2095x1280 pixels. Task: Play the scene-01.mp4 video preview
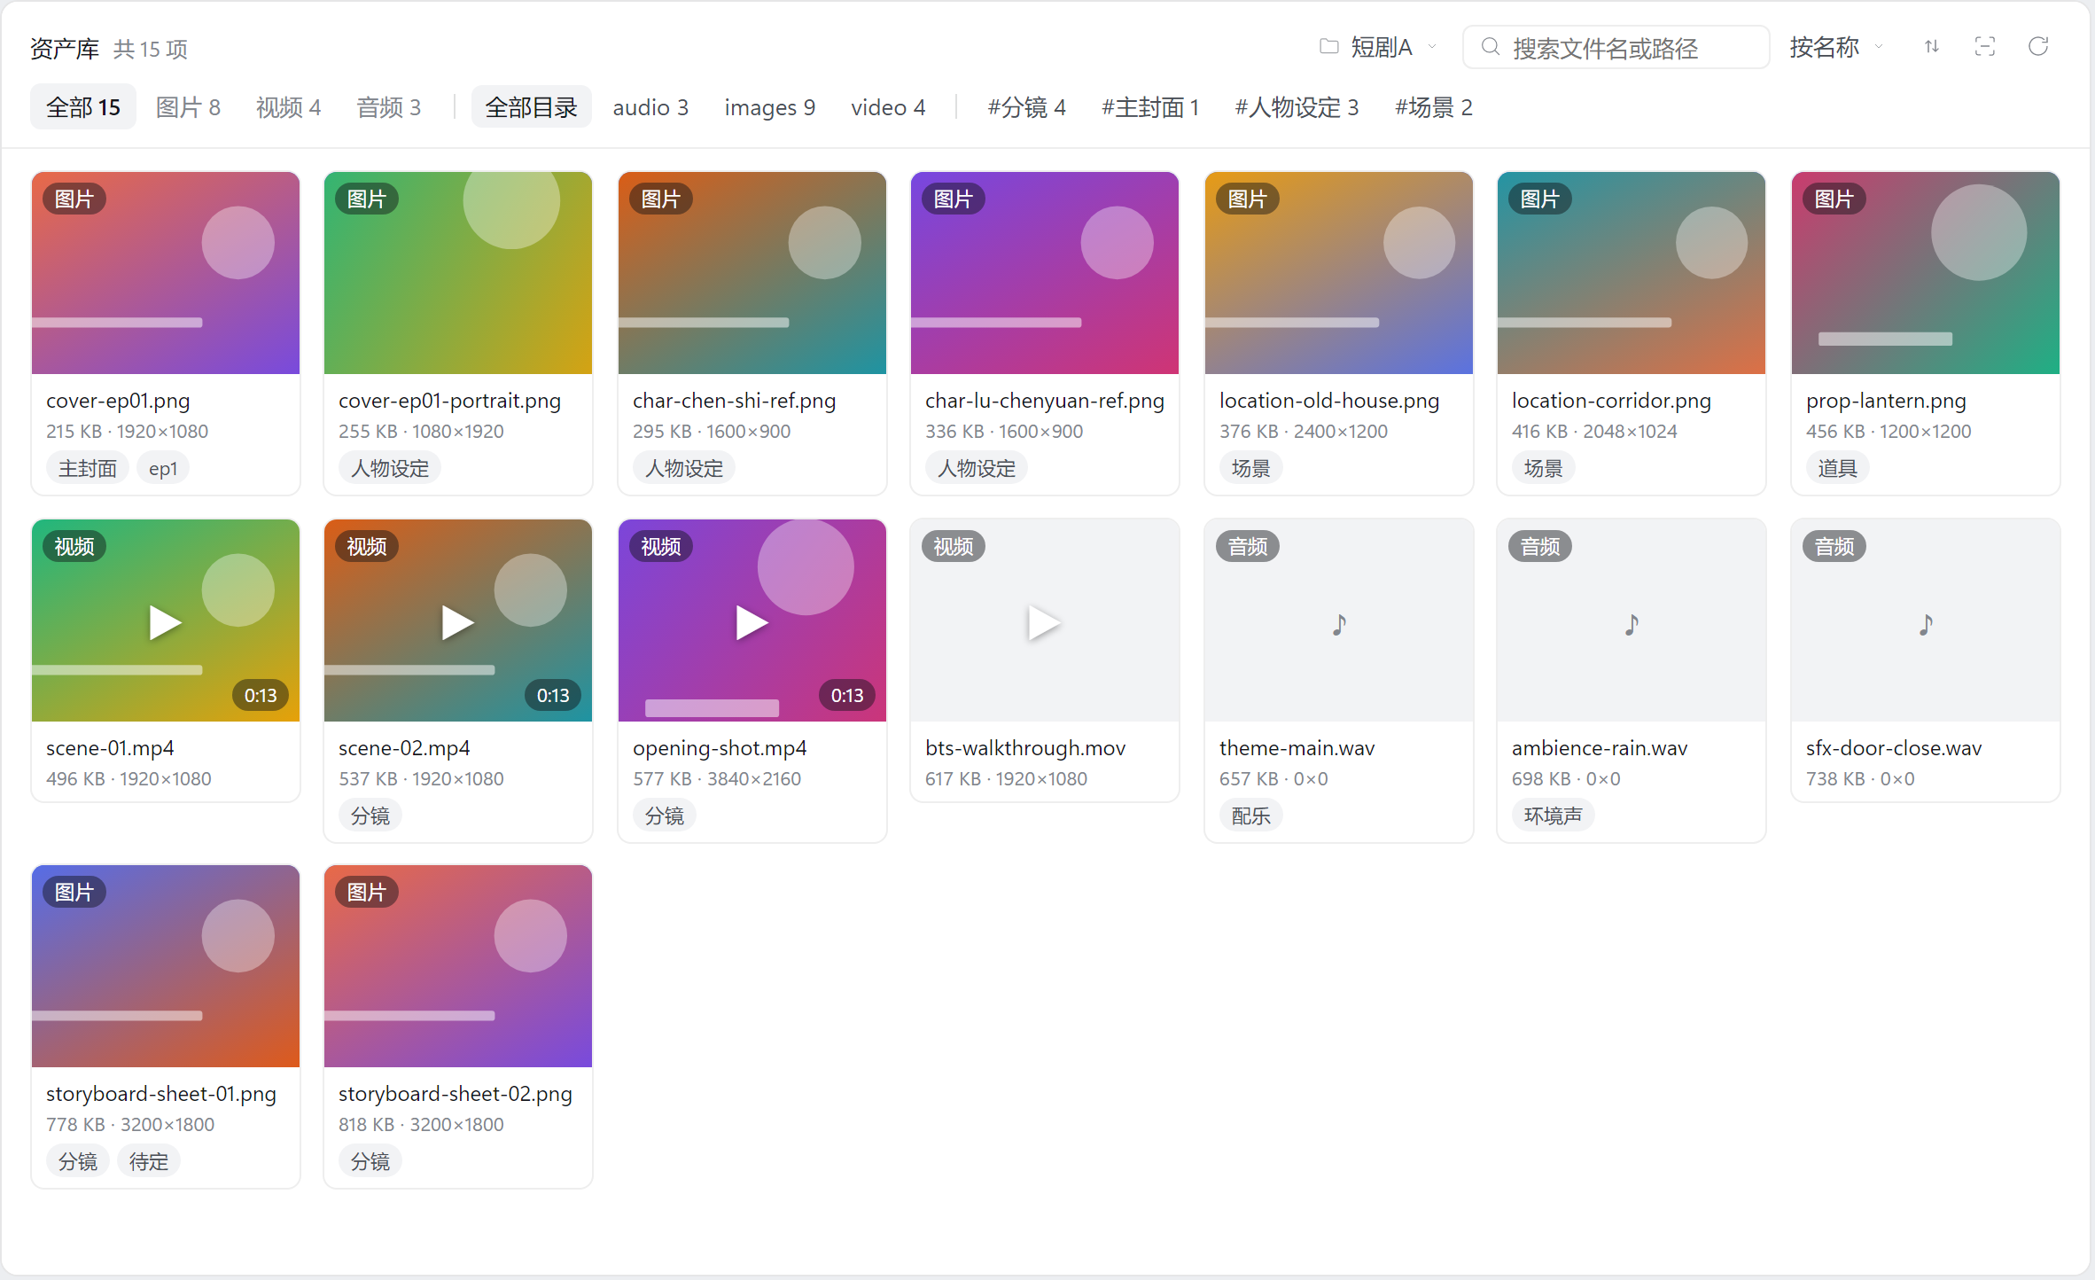165,622
